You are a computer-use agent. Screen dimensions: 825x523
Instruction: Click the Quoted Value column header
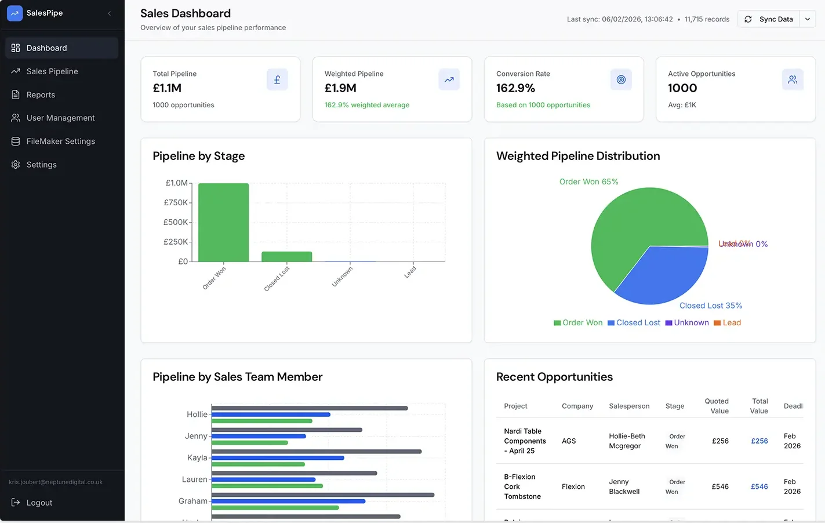pos(717,406)
